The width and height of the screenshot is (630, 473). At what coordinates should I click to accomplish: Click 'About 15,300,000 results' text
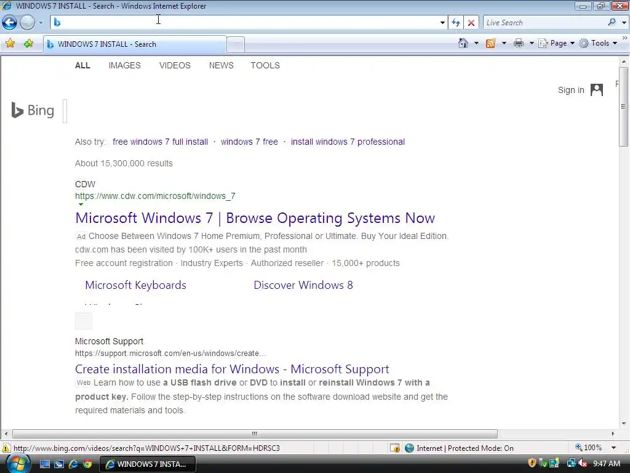pos(124,163)
